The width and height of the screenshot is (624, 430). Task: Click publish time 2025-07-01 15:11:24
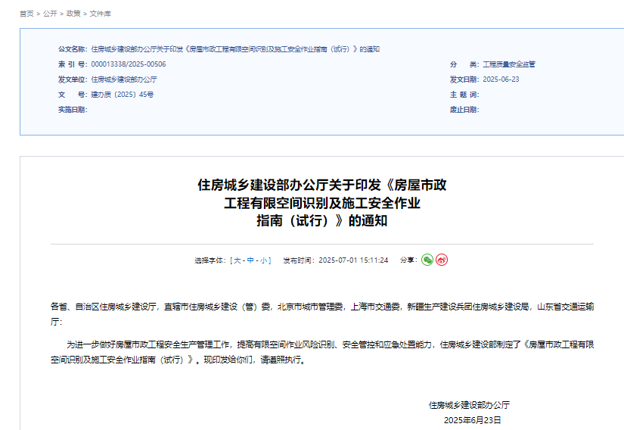[x=353, y=260]
